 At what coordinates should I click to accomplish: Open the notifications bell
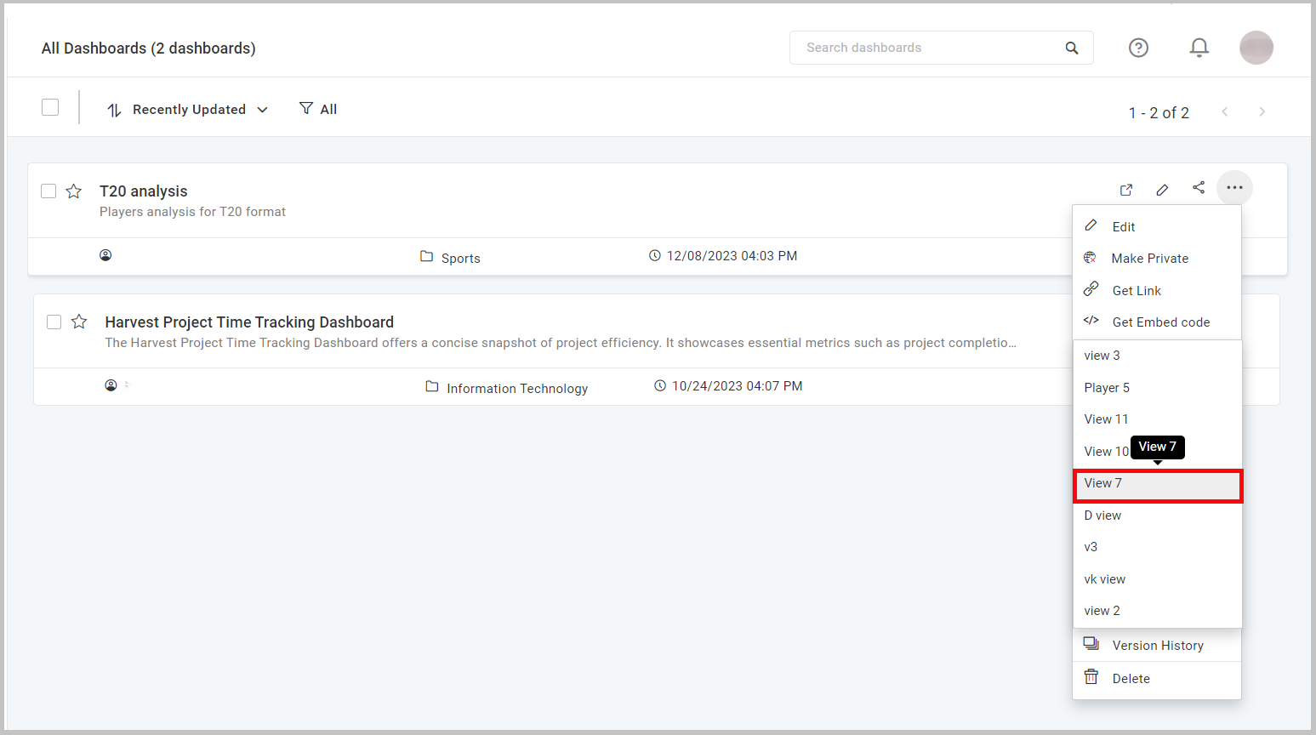tap(1199, 48)
